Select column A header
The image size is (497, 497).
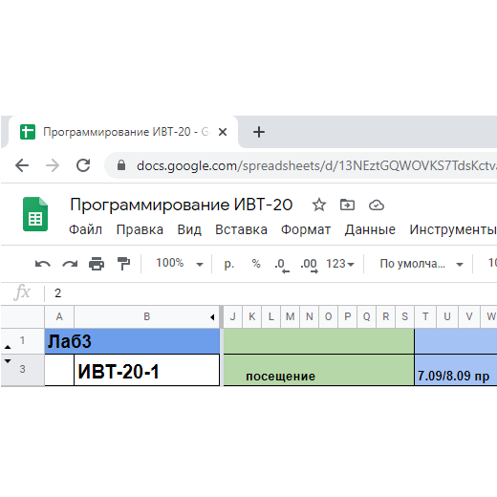point(59,316)
